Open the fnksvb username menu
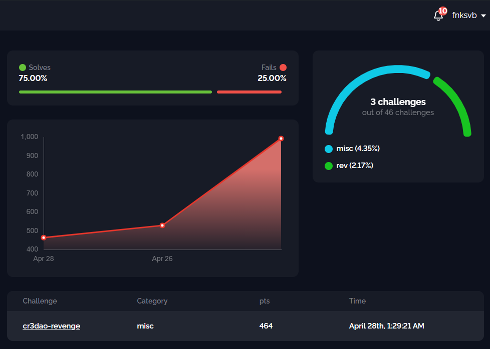This screenshot has height=349, width=490. tap(464, 15)
